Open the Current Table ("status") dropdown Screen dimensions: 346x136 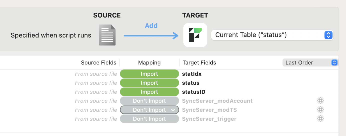point(272,35)
